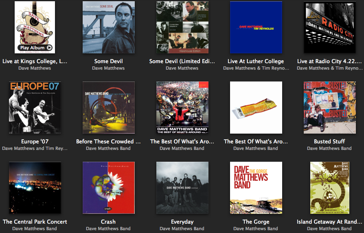364x233 pixels.
Task: Open the Europe 07 album cover
Action: pos(35,108)
